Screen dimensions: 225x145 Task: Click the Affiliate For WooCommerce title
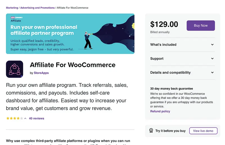pos(73,65)
